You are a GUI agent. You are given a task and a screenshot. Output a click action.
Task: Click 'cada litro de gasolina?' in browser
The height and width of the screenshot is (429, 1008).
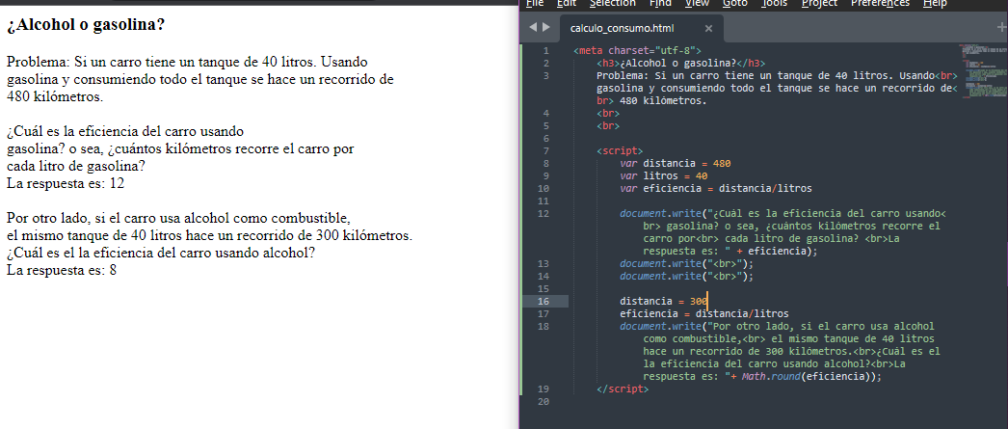tap(76, 166)
